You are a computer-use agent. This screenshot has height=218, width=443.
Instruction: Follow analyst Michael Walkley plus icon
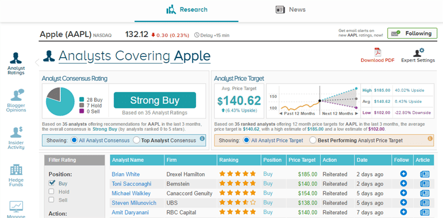(x=404, y=193)
